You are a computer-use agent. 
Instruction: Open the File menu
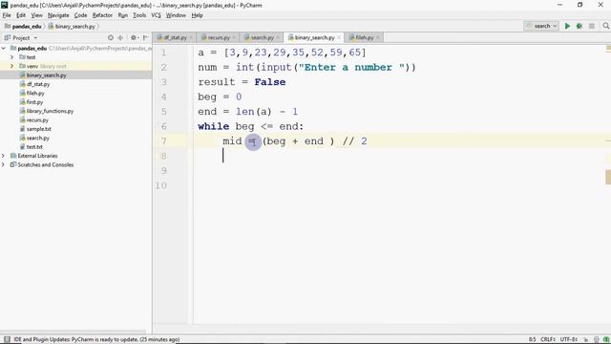[7, 15]
